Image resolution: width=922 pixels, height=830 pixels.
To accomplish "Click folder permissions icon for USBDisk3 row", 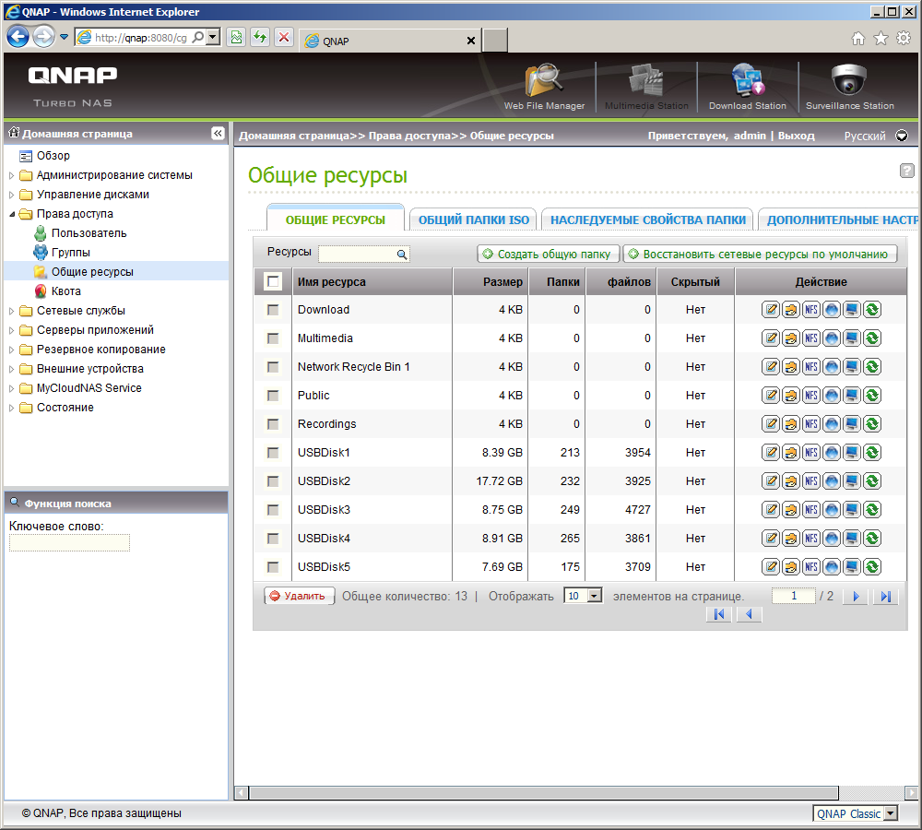I will [791, 510].
